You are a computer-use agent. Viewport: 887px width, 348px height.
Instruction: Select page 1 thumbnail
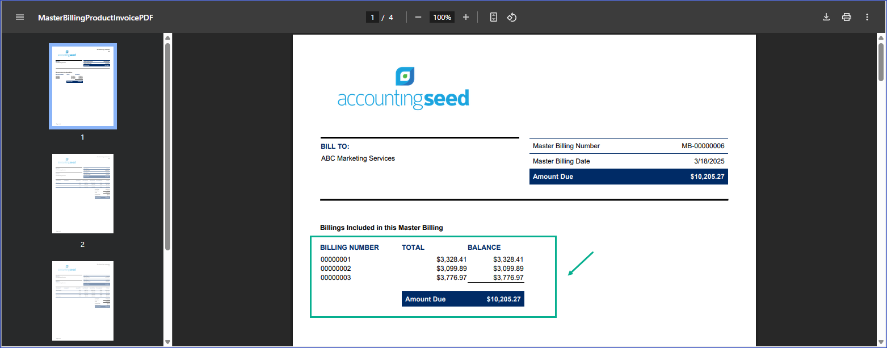(83, 86)
